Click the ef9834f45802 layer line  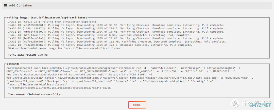(116, 32)
